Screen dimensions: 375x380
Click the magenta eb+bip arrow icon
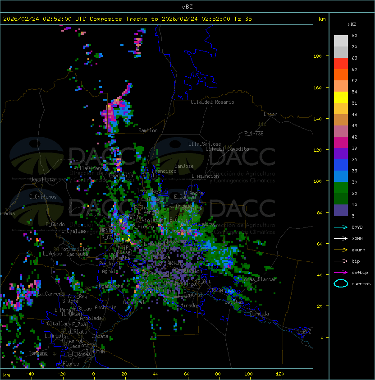pos(341,273)
